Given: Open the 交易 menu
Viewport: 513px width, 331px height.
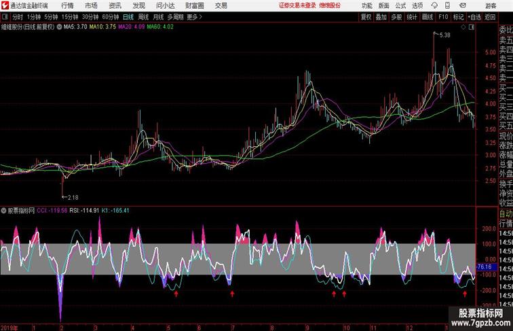Looking at the screenshot, I should (x=221, y=5).
